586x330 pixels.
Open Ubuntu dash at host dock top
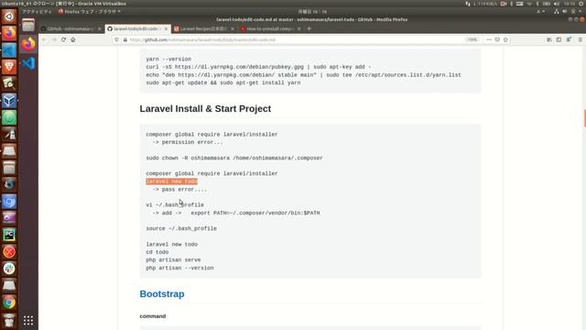[9, 16]
